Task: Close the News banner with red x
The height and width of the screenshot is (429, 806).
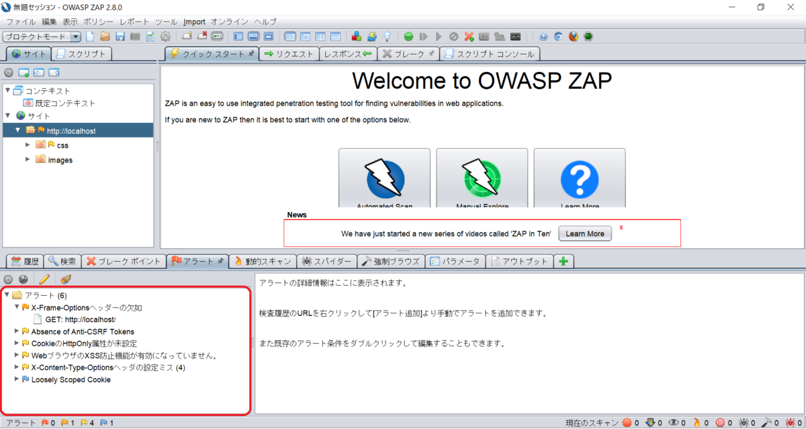Action: [621, 227]
